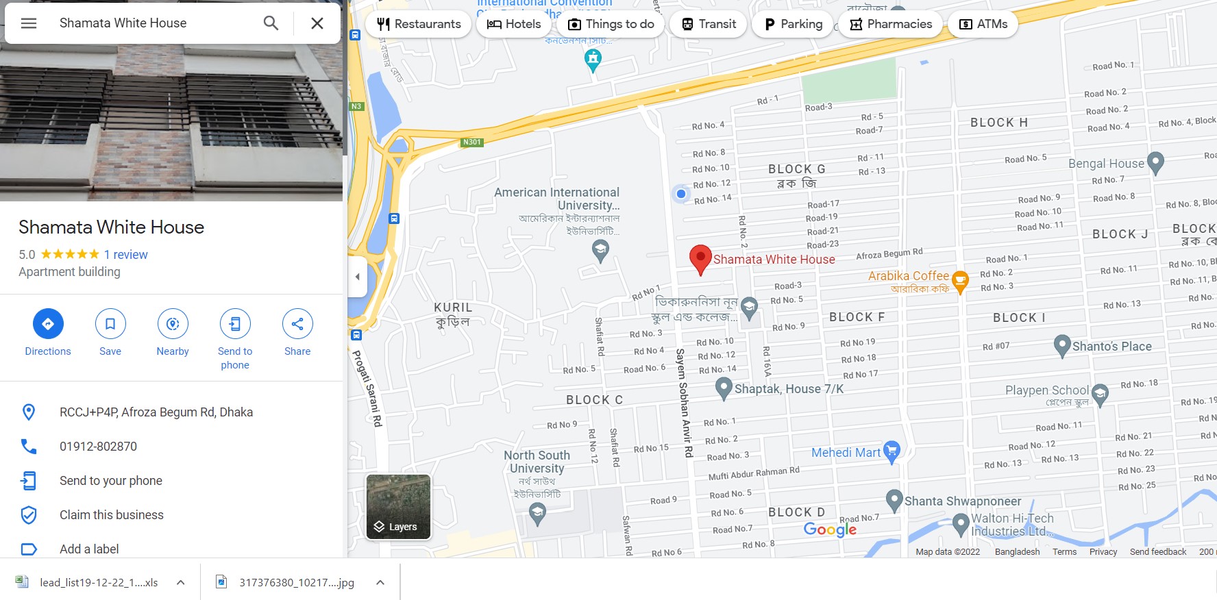Open the 1 review link
This screenshot has width=1217, height=600.
pyautogui.click(x=125, y=255)
